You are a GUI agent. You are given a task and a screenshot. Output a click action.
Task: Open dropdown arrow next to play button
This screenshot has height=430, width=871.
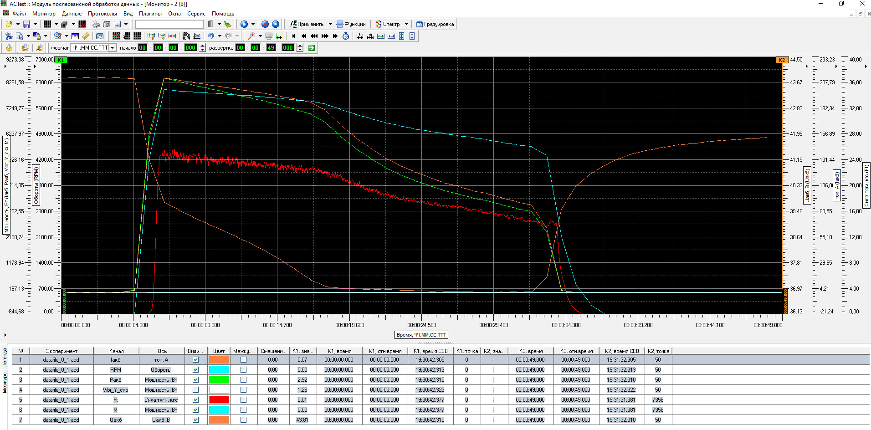(253, 24)
